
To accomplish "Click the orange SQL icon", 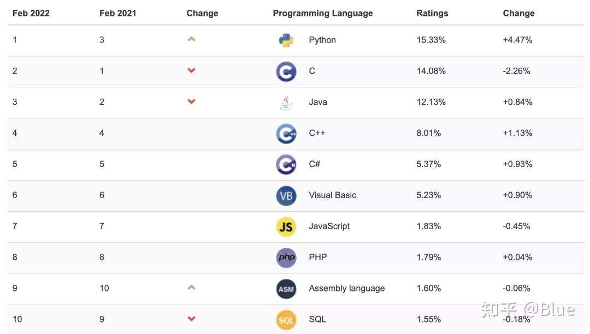I will tap(286, 320).
